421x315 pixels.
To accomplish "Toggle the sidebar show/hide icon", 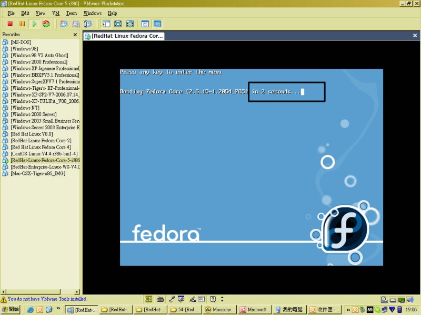I will coord(106,24).
